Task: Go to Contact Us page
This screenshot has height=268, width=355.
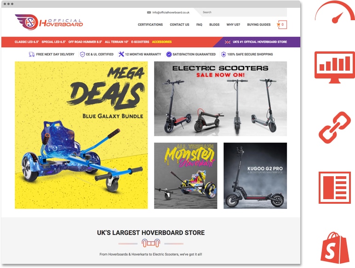Action: pyautogui.click(x=179, y=25)
